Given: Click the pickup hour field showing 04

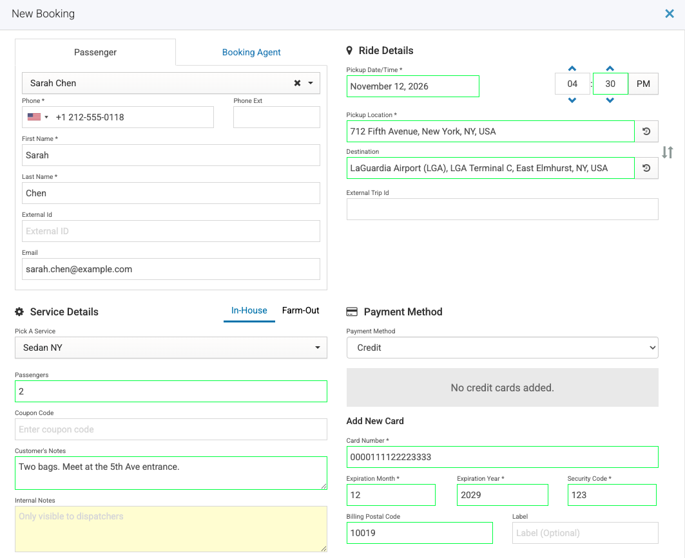Looking at the screenshot, I should tap(572, 84).
